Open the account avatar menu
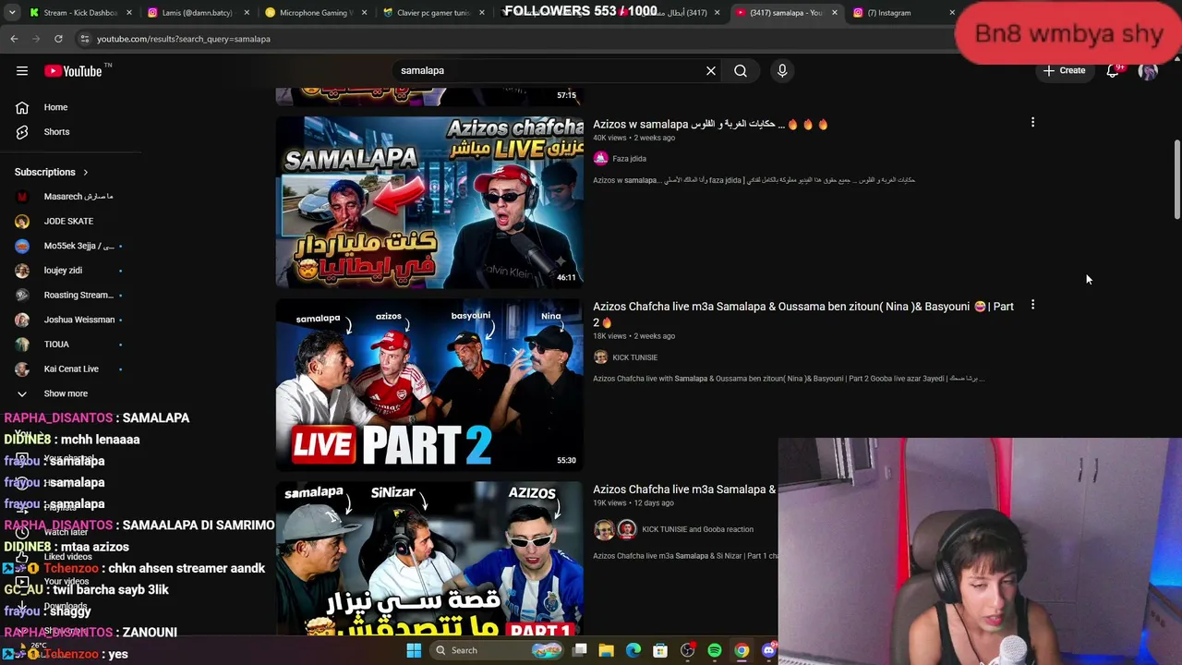The width and height of the screenshot is (1182, 665). [1148, 71]
